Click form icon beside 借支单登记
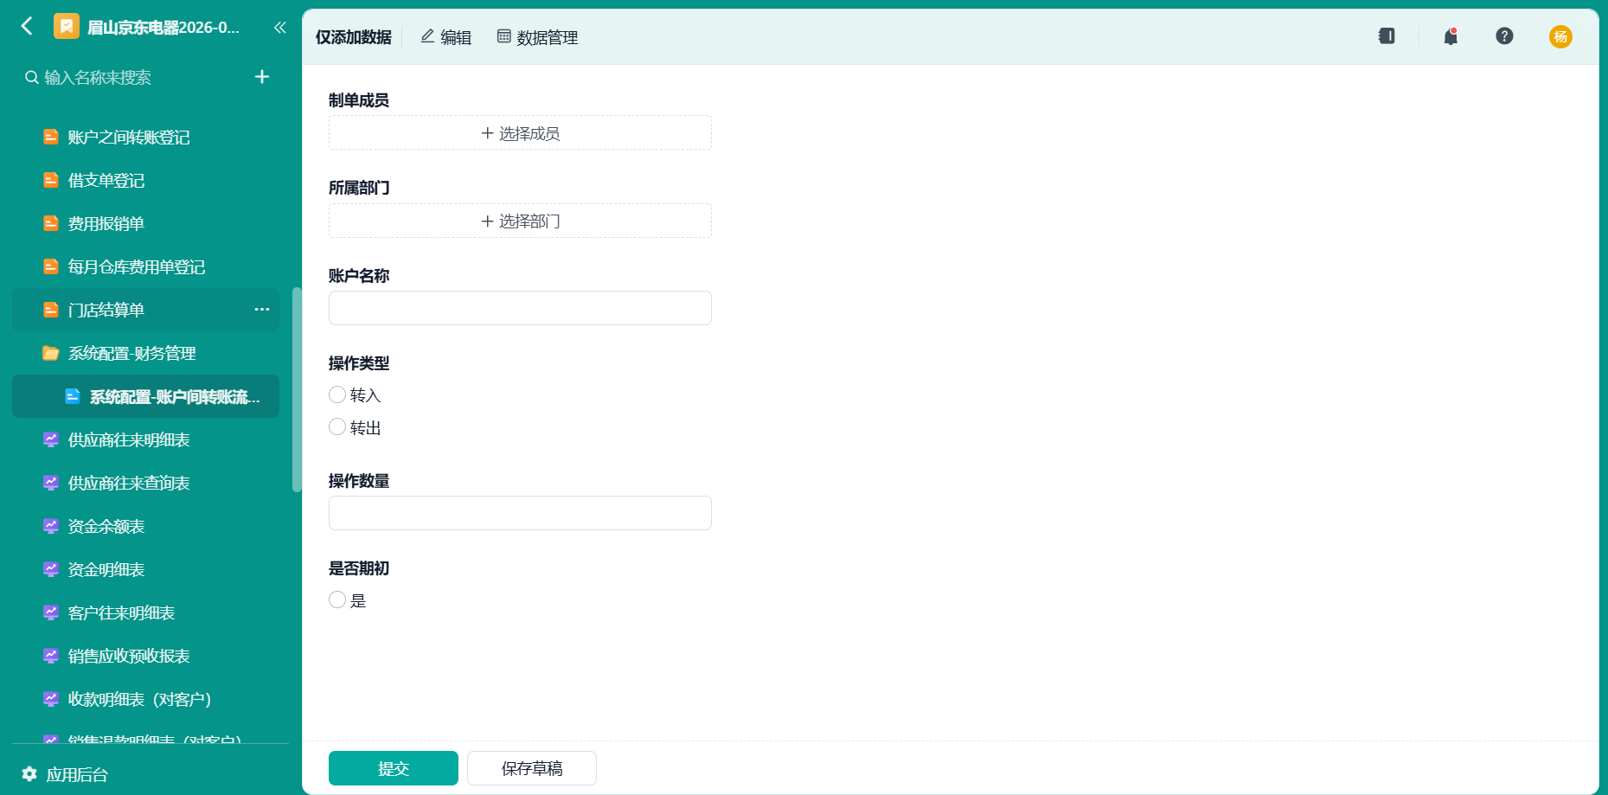1608x795 pixels. click(x=51, y=180)
